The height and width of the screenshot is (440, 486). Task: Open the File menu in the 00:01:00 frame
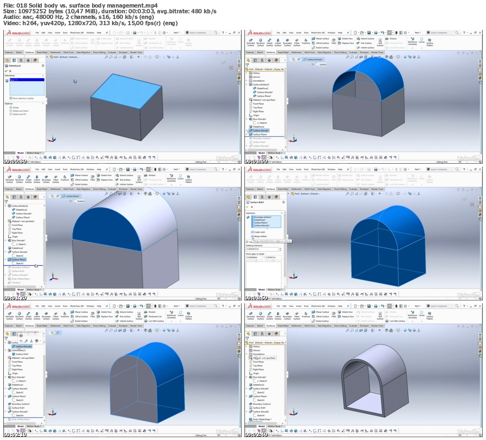tap(278, 33)
